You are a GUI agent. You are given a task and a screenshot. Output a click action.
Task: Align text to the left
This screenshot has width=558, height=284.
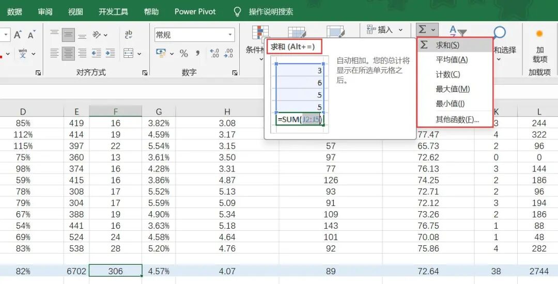[54, 53]
